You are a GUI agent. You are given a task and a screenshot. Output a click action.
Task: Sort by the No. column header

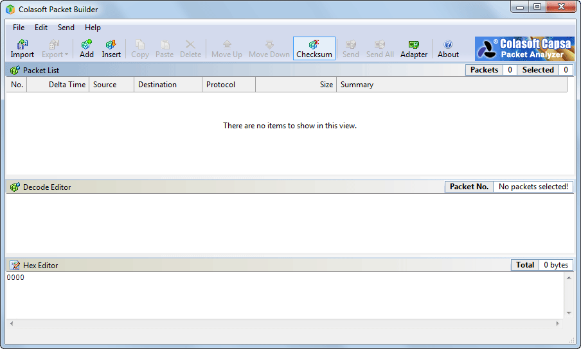coord(17,85)
